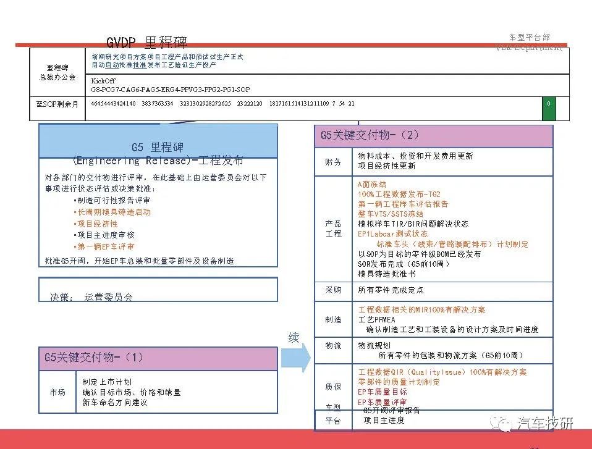
Task: Click the 新车命名方向建议 line
Action: coord(115,403)
